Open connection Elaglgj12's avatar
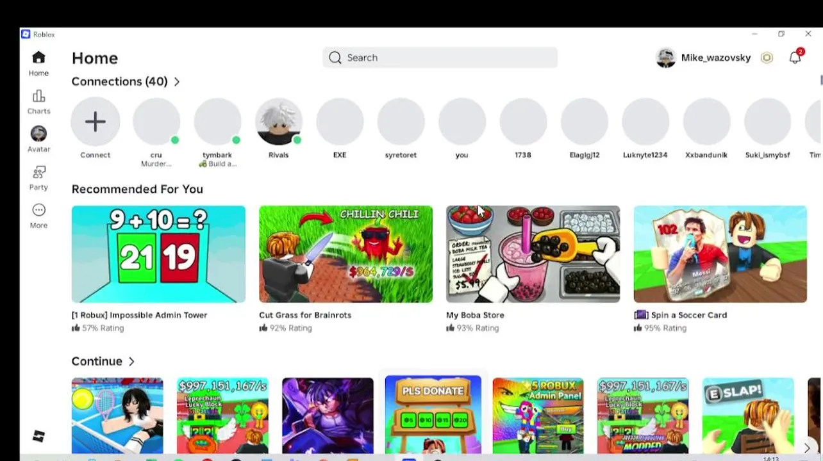The image size is (823, 461). (585, 122)
